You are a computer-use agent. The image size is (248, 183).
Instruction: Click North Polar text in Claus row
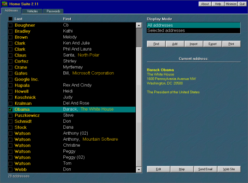89,55
